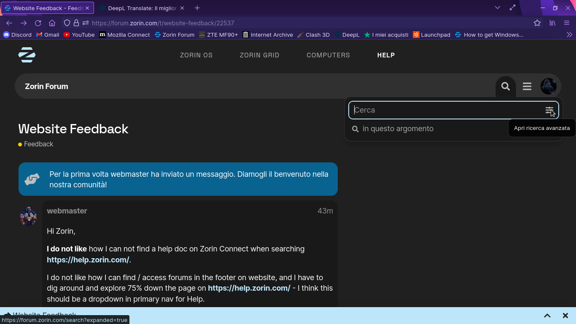Open the forum hamburger menu
The height and width of the screenshot is (324, 576).
pyautogui.click(x=527, y=86)
